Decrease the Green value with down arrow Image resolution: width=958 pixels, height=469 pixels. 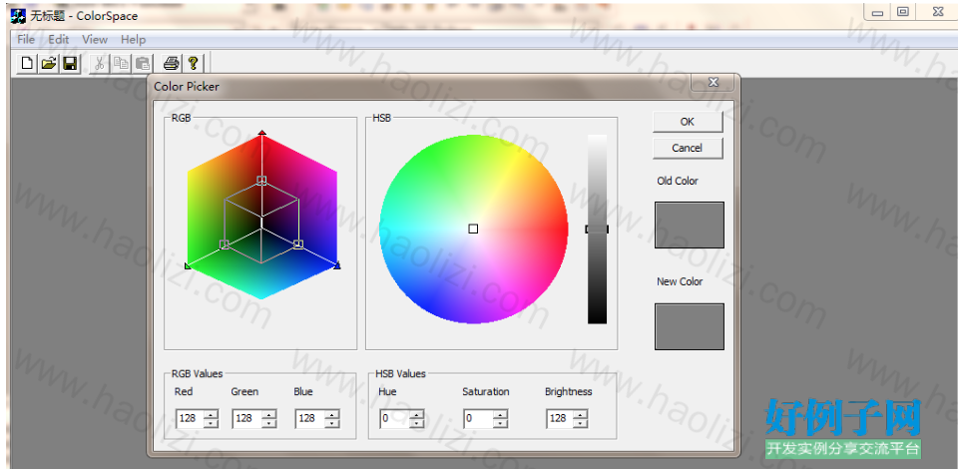click(268, 423)
